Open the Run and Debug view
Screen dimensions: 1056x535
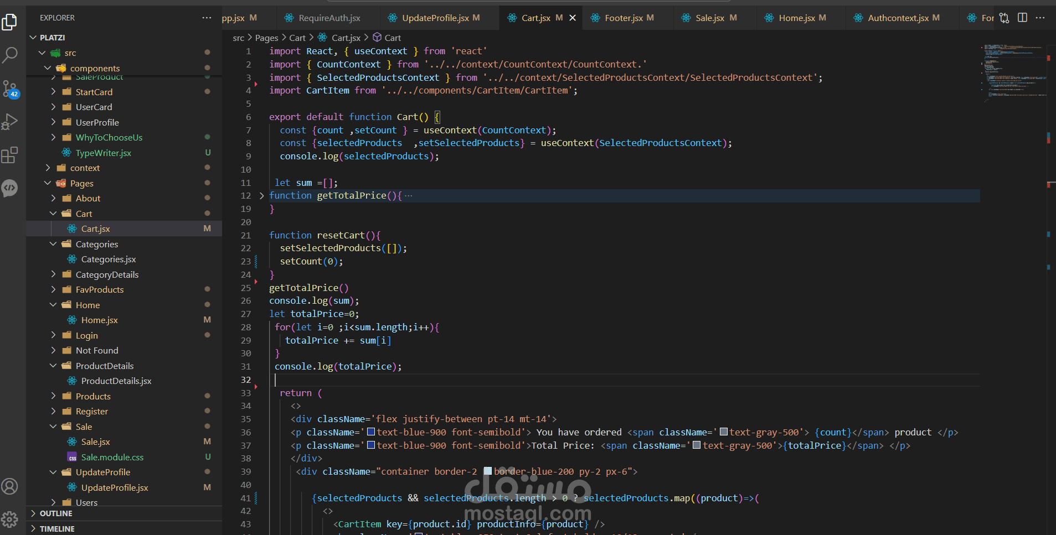pos(10,122)
